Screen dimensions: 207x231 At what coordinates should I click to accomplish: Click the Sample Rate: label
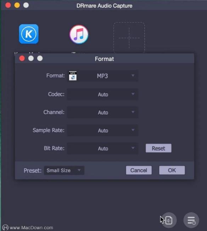tap(49, 130)
